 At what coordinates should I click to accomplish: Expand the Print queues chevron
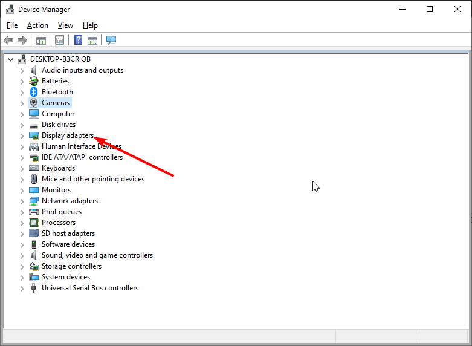[22, 212]
